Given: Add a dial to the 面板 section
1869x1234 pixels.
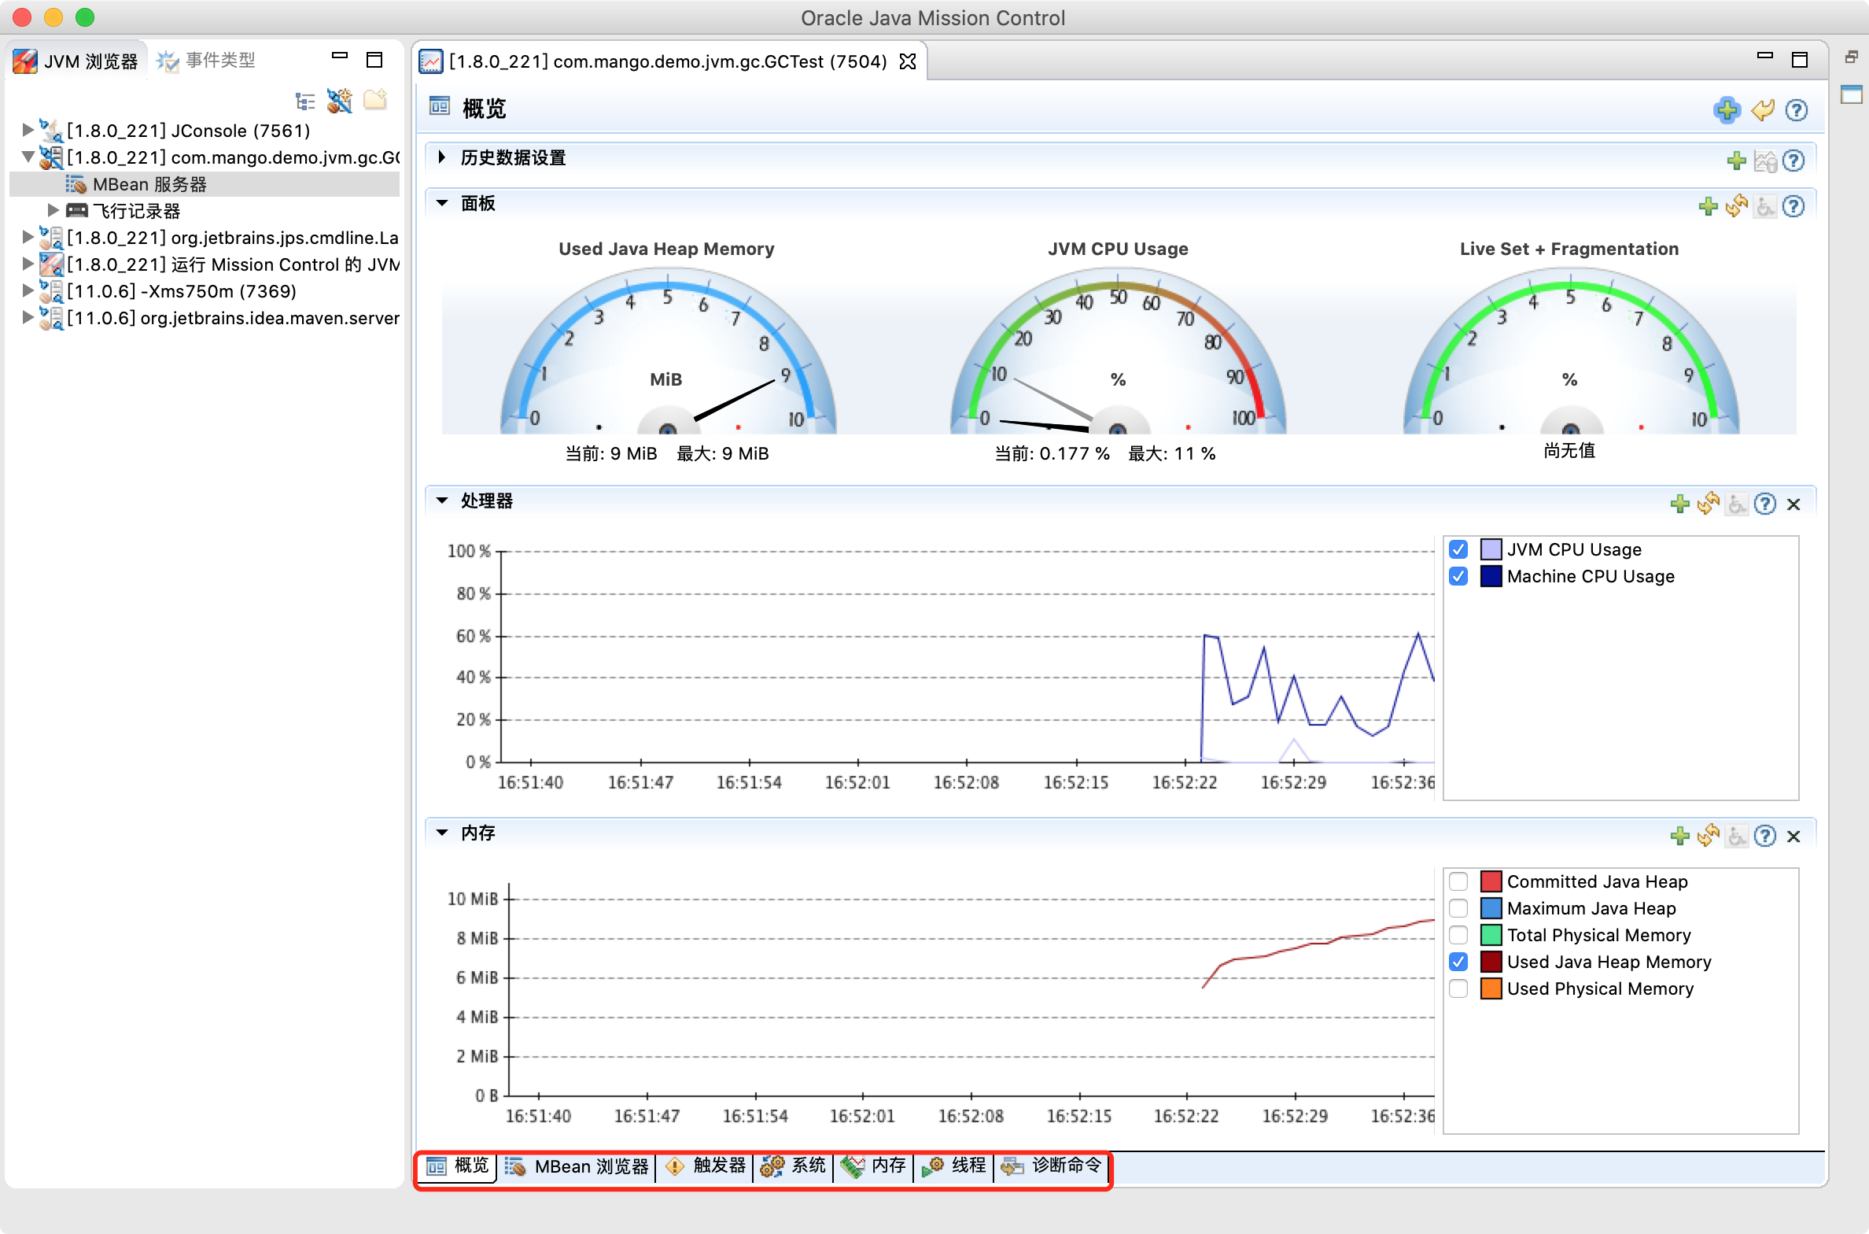Looking at the screenshot, I should pos(1709,206).
